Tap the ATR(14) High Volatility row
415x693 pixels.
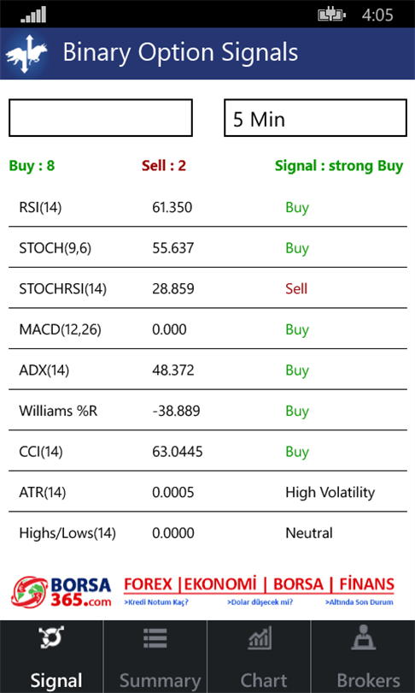click(207, 491)
